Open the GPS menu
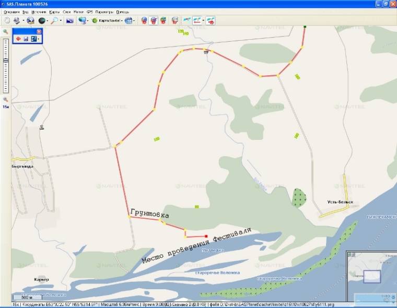The height and width of the screenshot is (308, 397). click(89, 11)
